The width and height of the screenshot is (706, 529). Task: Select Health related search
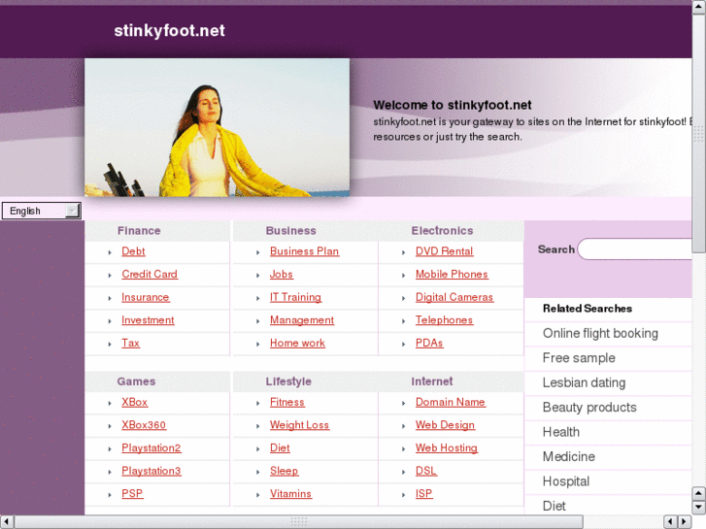561,432
